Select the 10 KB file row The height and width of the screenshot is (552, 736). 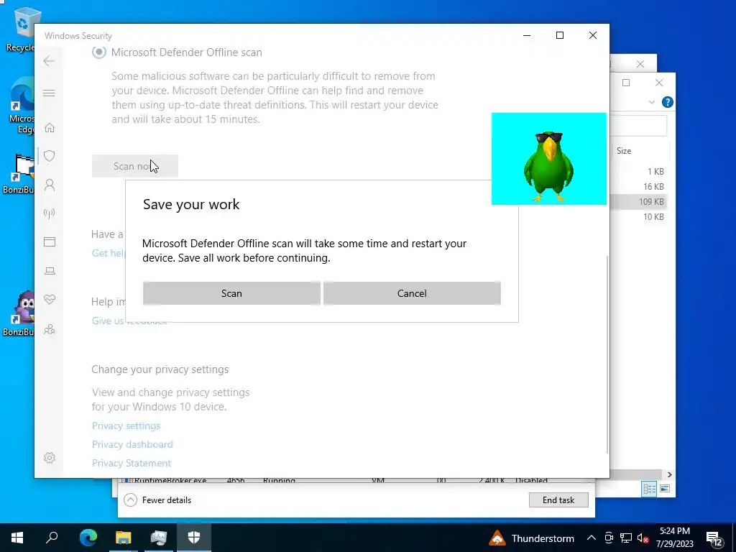coord(640,216)
